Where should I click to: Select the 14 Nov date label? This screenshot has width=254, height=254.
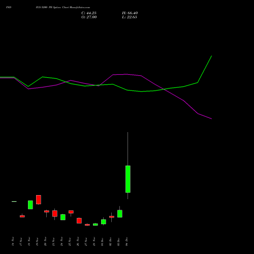[x=13, y=241]
